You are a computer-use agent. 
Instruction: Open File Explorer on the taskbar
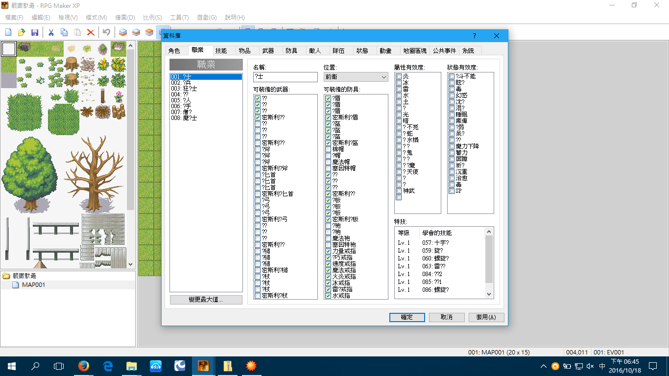tap(132, 366)
